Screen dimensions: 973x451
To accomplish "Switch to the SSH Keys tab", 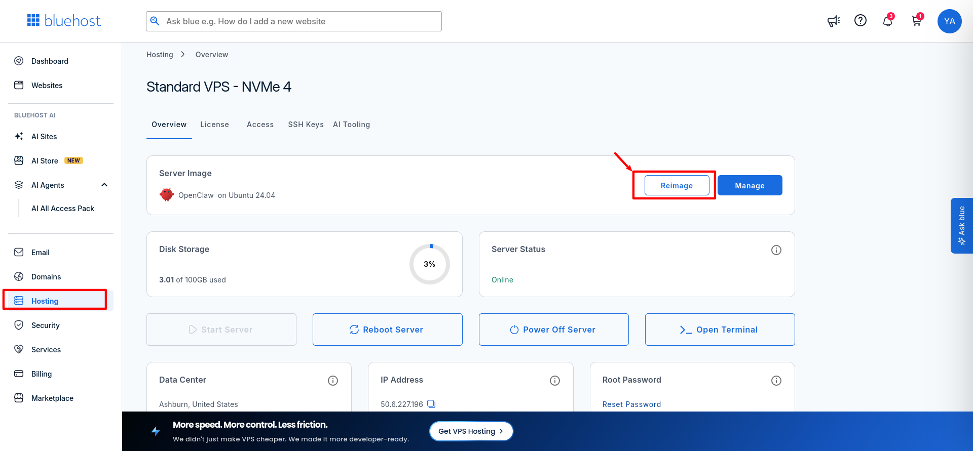I will click(x=306, y=125).
